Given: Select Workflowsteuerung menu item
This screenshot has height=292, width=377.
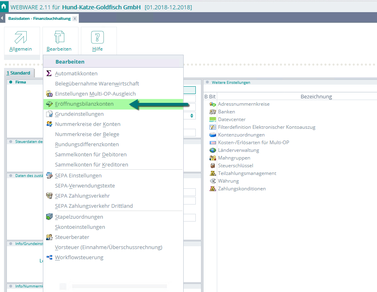Looking at the screenshot, I should (x=79, y=258).
